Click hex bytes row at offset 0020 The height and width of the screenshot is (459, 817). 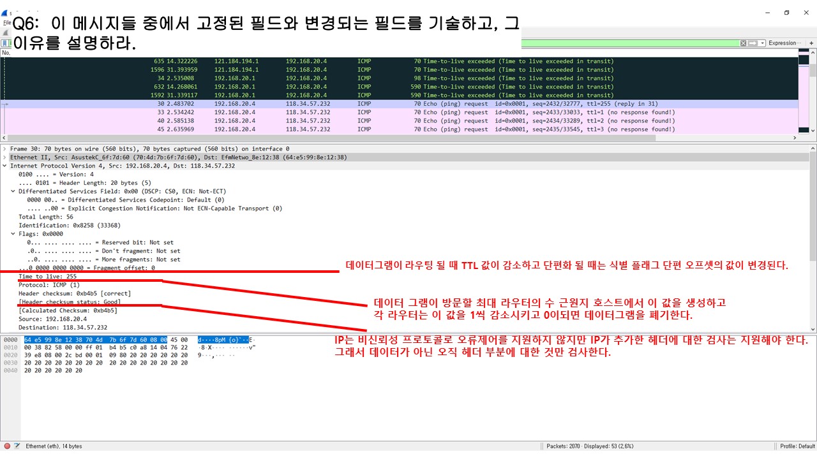[x=106, y=355]
